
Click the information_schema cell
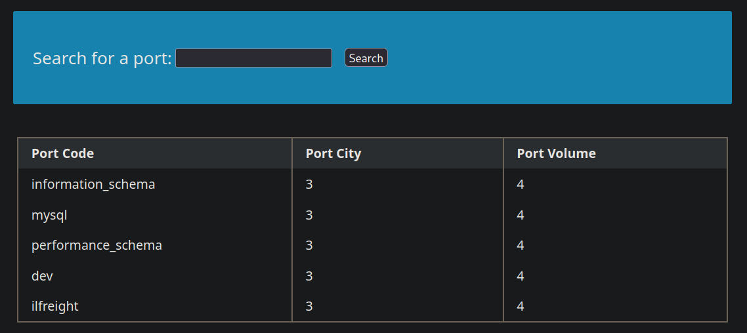pyautogui.click(x=93, y=184)
